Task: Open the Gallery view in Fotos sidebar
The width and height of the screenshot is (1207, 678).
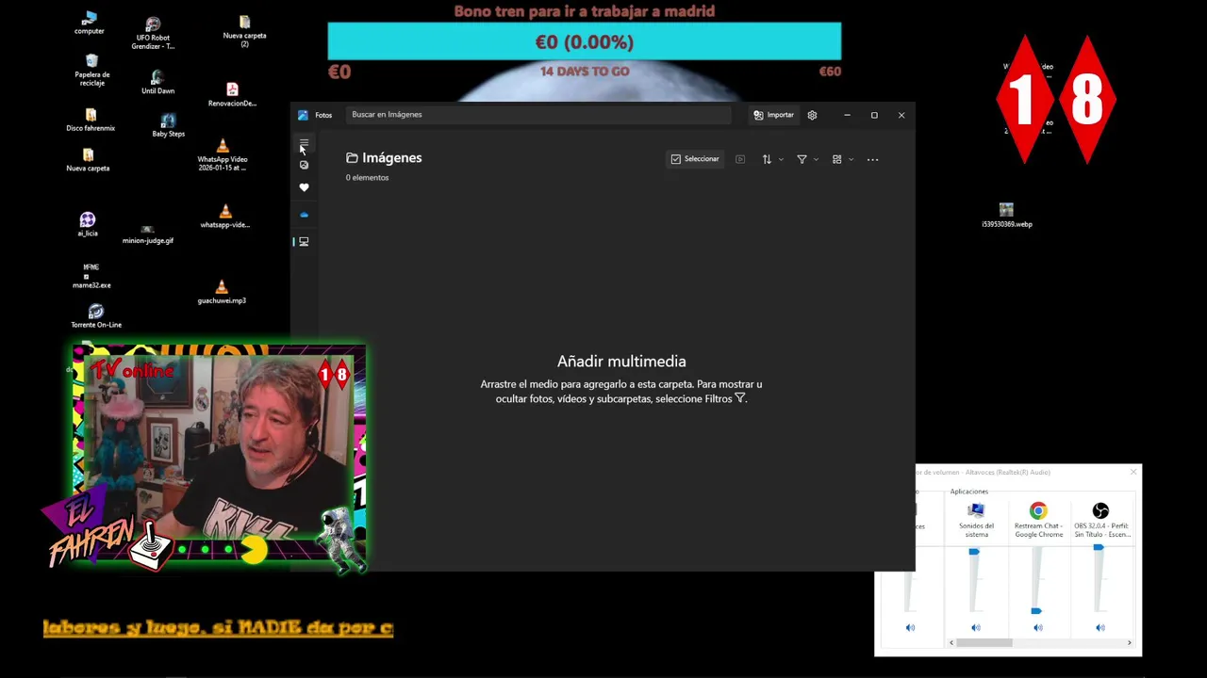Action: click(304, 165)
